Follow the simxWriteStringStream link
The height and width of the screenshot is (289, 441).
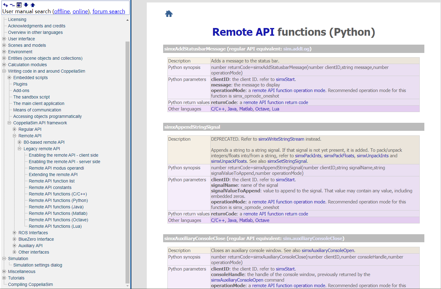click(x=281, y=139)
